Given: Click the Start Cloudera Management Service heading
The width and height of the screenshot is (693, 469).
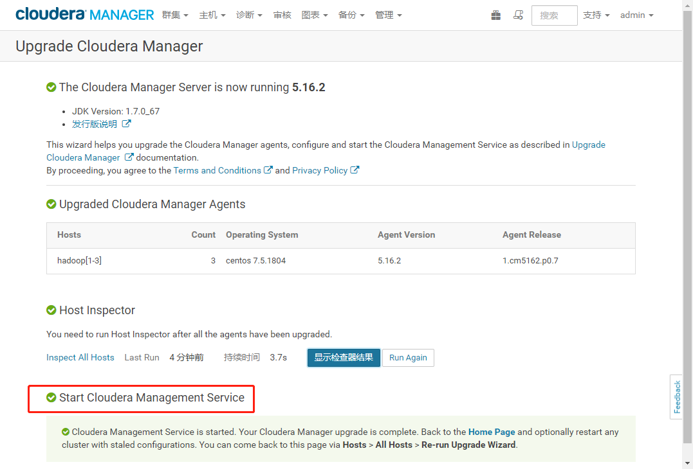Looking at the screenshot, I should click(x=152, y=398).
